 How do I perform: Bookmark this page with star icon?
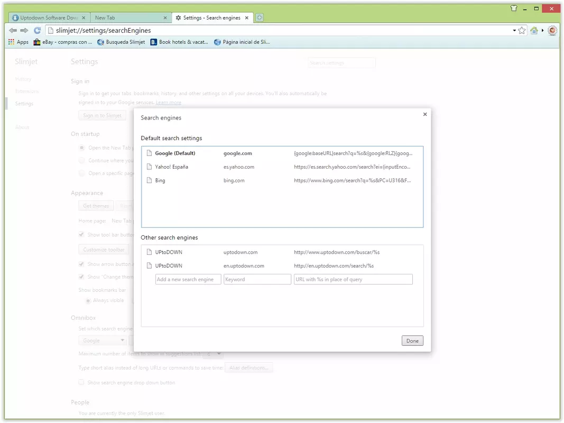522,31
